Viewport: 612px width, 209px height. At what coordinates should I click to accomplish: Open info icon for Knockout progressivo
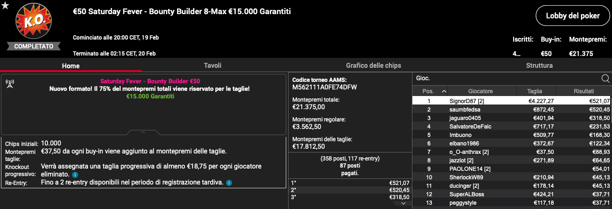point(75,175)
